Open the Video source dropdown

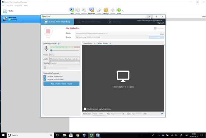[65, 55]
